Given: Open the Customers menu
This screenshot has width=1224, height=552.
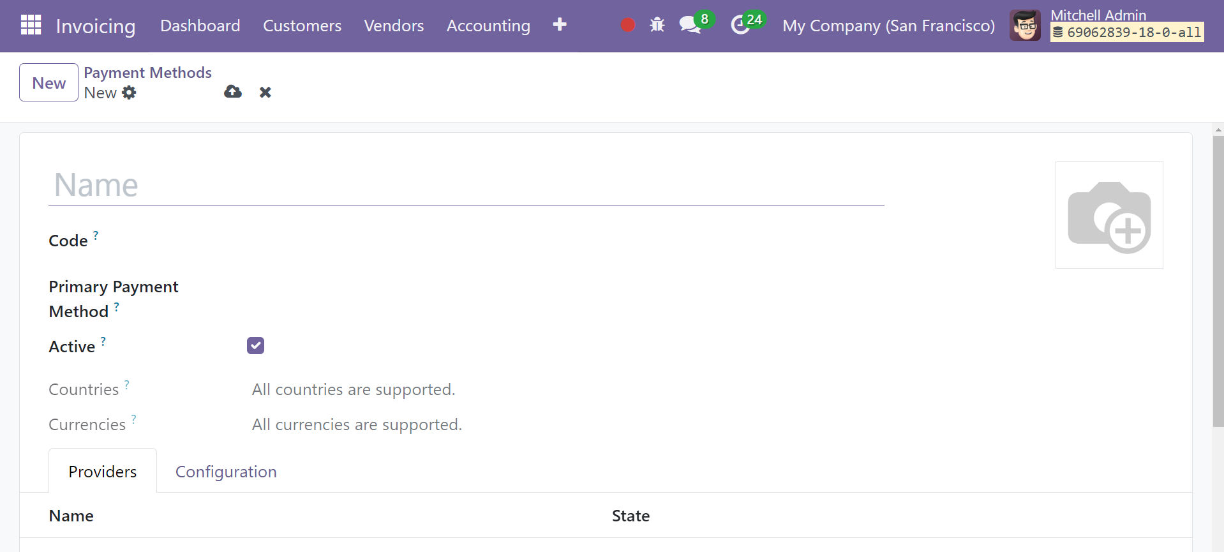Looking at the screenshot, I should pyautogui.click(x=302, y=26).
